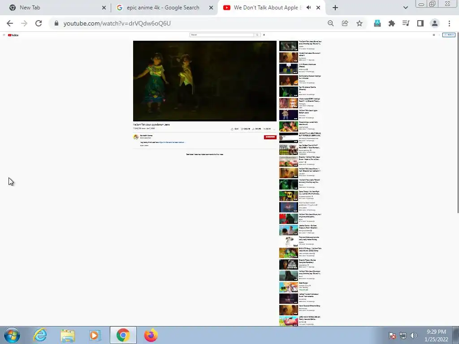Open Action Center flag icon in tray
The width and height of the screenshot is (459, 344).
pyautogui.click(x=392, y=335)
